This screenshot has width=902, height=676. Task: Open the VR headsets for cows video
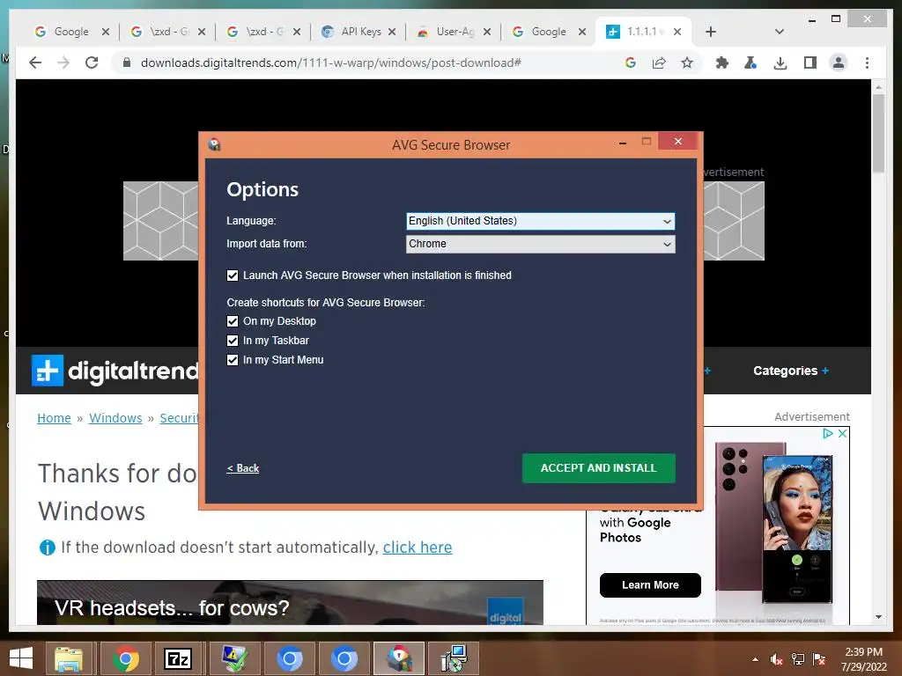pos(290,602)
